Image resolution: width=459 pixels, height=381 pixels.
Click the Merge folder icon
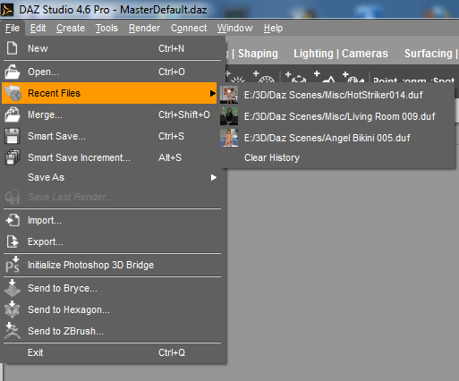[x=12, y=114]
